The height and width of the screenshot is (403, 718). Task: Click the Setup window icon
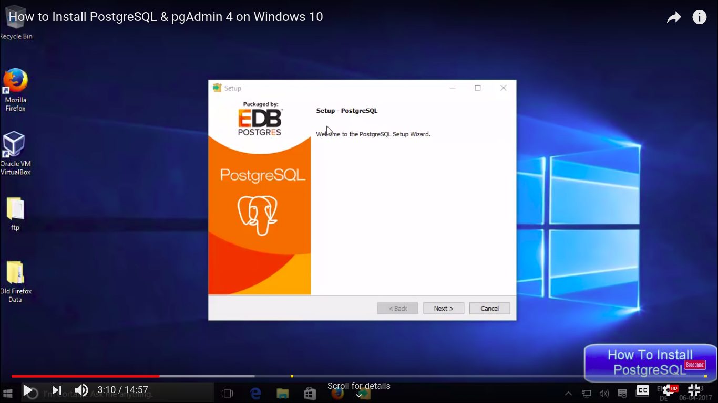tap(217, 88)
